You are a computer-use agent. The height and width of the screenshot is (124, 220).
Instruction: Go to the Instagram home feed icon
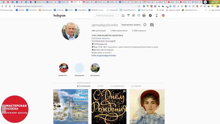point(123,15)
